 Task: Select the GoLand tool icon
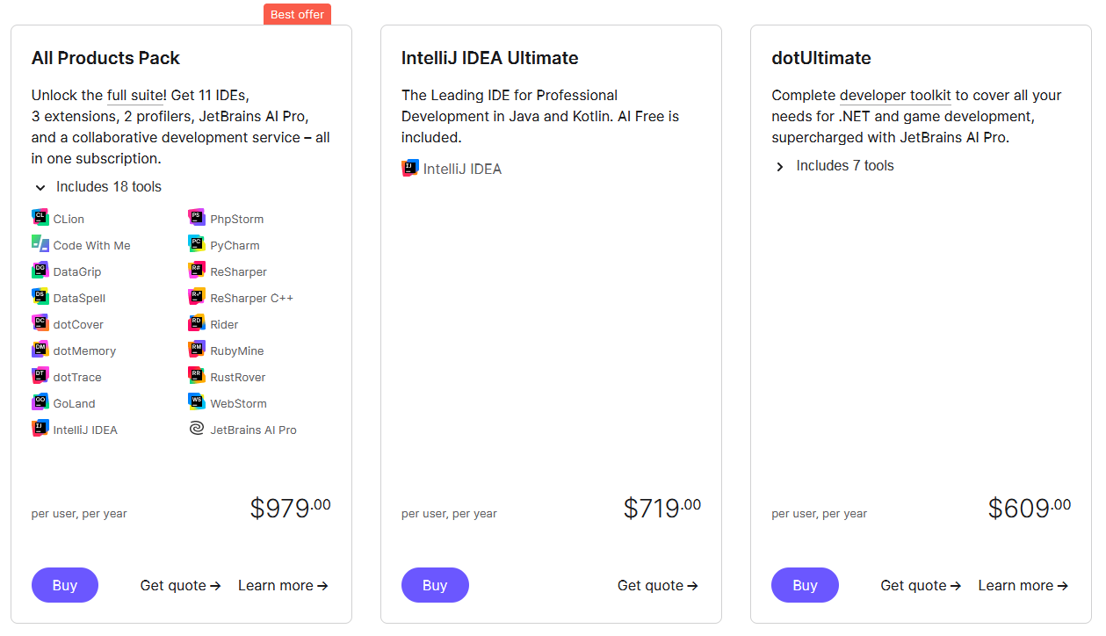click(x=39, y=402)
